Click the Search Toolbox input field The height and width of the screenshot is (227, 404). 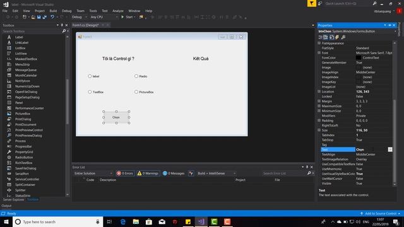pos(32,31)
